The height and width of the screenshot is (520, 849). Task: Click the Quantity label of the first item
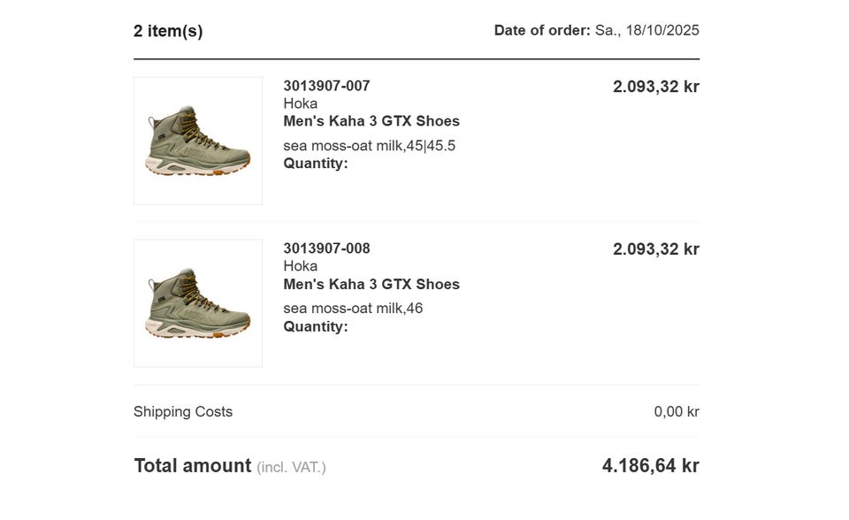[315, 164]
